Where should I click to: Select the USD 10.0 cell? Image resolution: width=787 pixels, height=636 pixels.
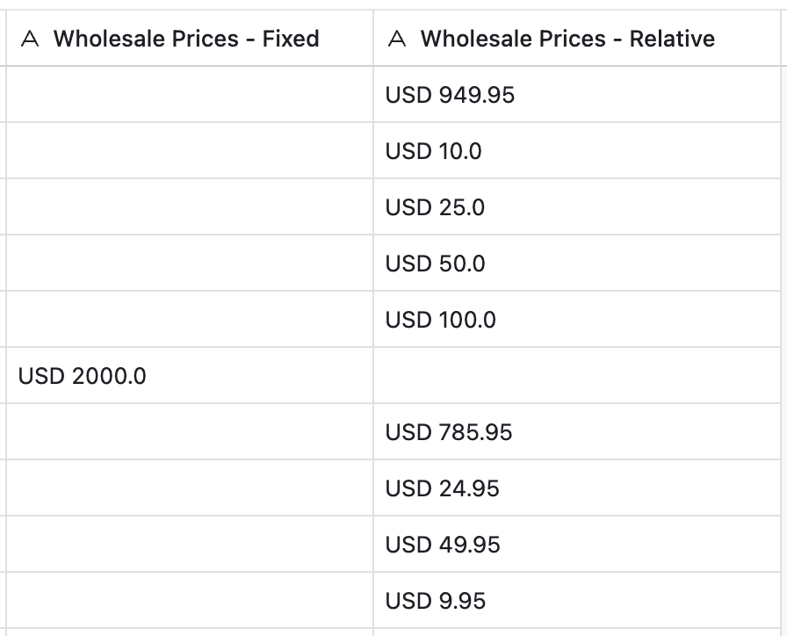coord(434,151)
